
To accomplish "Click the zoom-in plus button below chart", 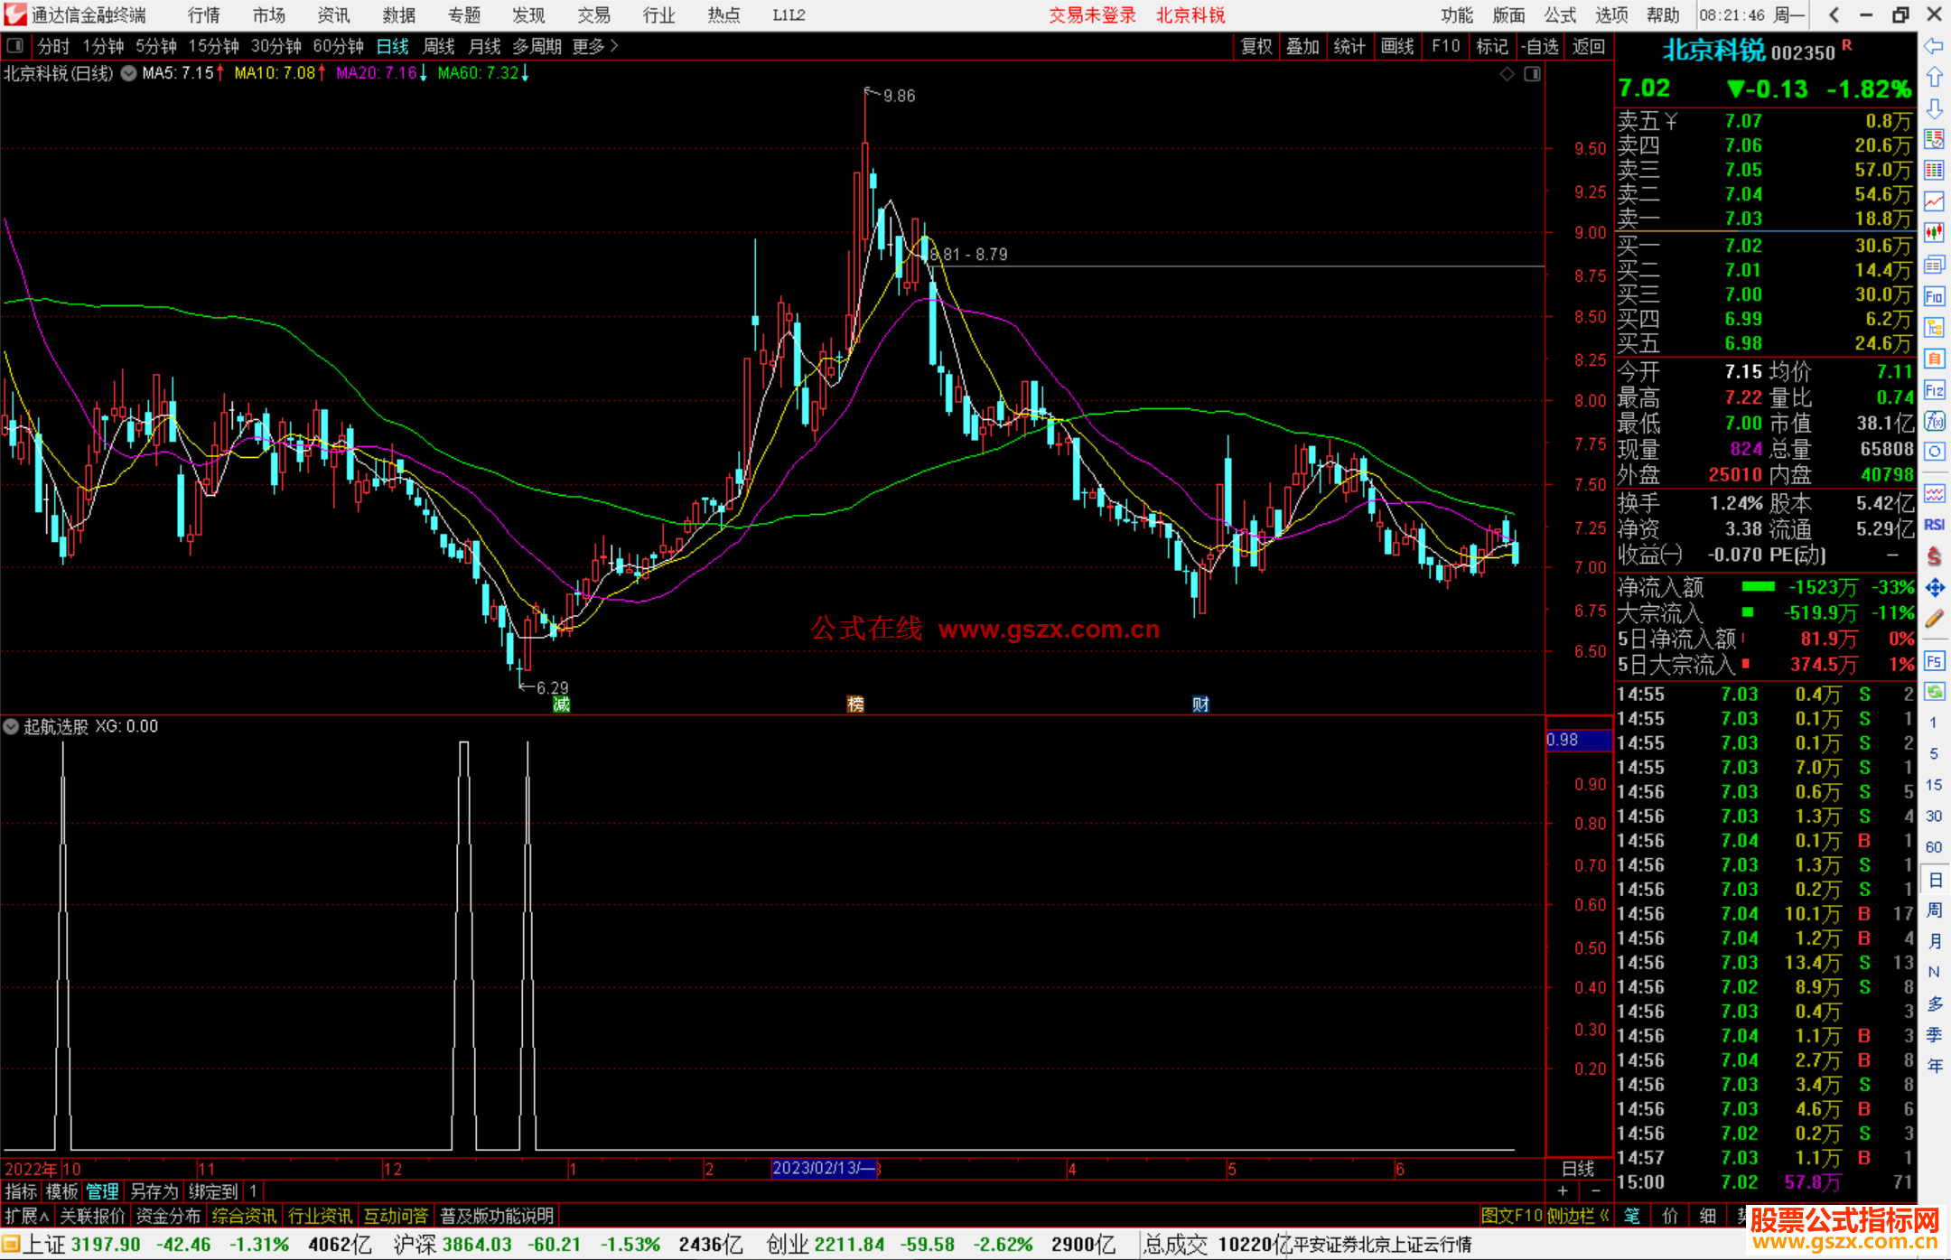I will (1563, 1190).
